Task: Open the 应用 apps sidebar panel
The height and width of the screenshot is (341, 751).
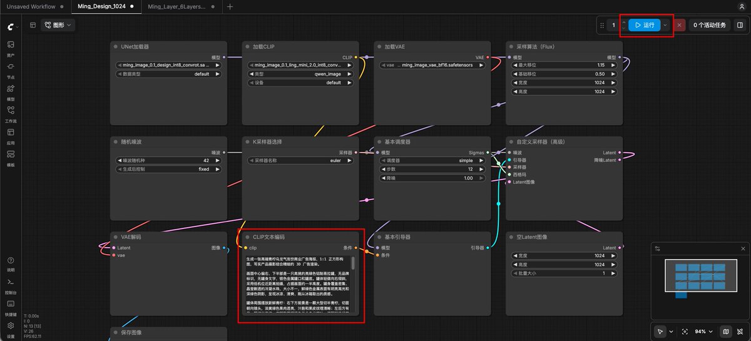Action: (x=11, y=136)
